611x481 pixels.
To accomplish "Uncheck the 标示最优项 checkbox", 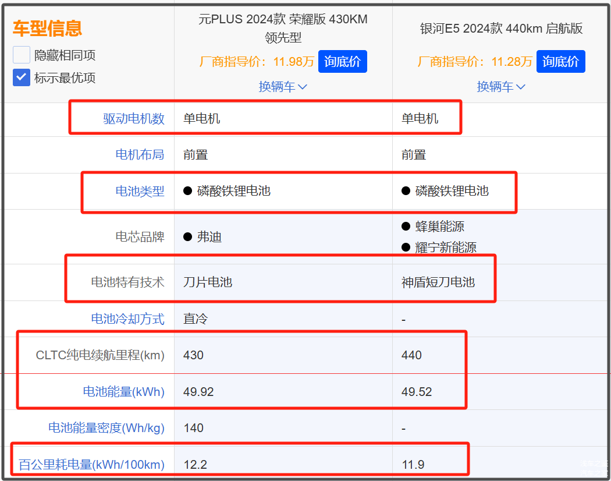I will [x=22, y=77].
